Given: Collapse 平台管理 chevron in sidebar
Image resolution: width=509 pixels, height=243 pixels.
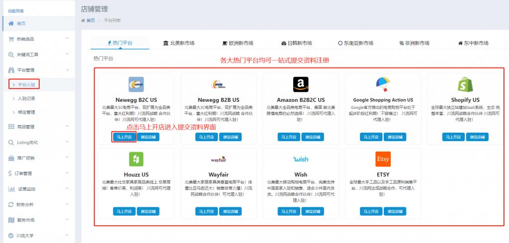Looking at the screenshot, I should point(68,70).
